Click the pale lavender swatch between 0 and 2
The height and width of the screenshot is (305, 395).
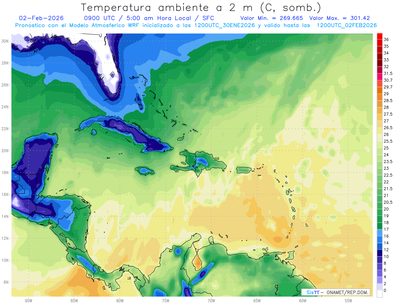(380, 287)
